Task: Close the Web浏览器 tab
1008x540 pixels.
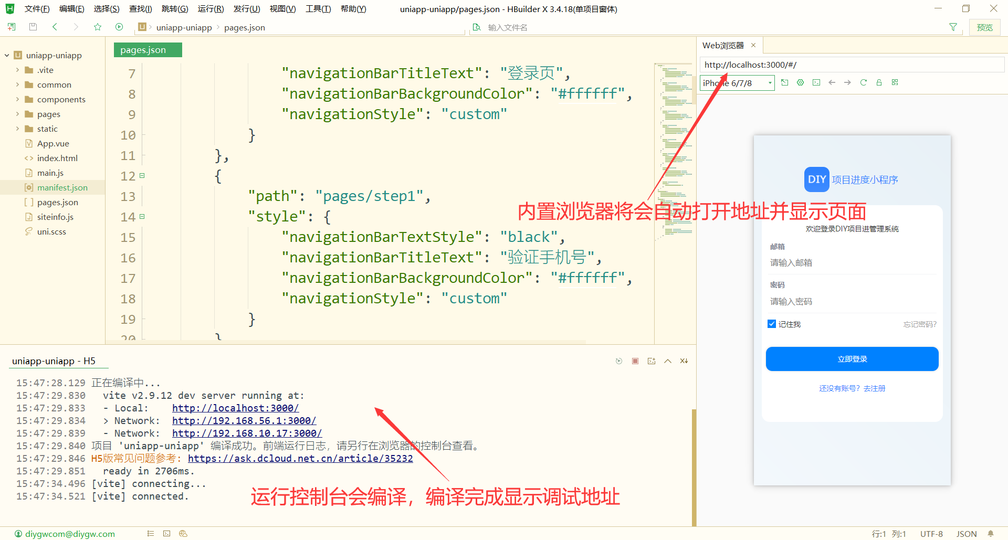Action: [x=753, y=45]
